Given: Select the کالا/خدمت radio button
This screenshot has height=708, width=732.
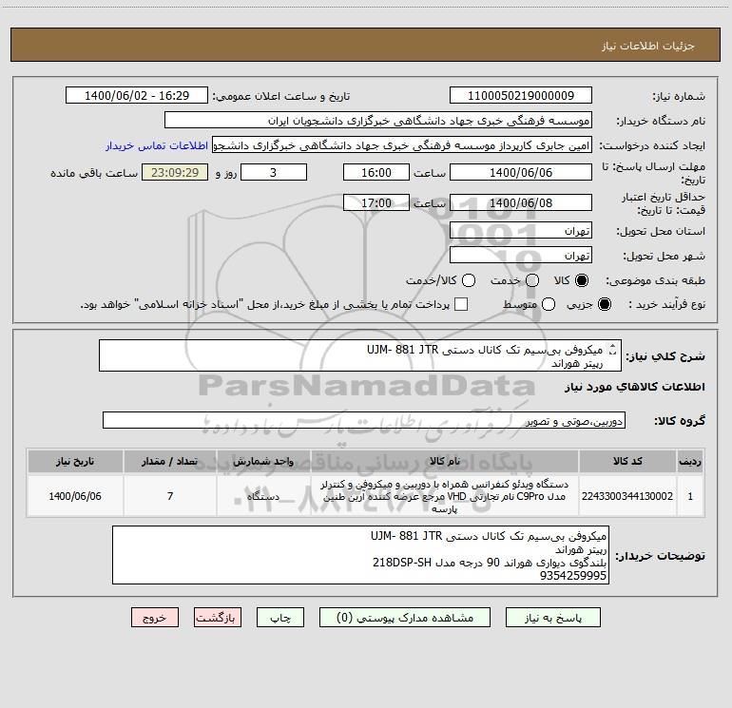Looking at the screenshot, I should click(x=469, y=280).
